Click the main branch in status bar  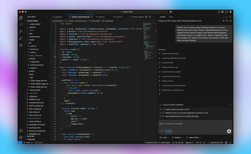(x=27, y=142)
